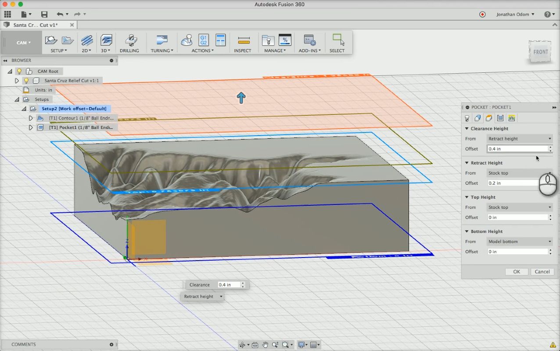The width and height of the screenshot is (560, 351).
Task: Switch to the Passes tab in Pocket dialog
Action: 499,118
